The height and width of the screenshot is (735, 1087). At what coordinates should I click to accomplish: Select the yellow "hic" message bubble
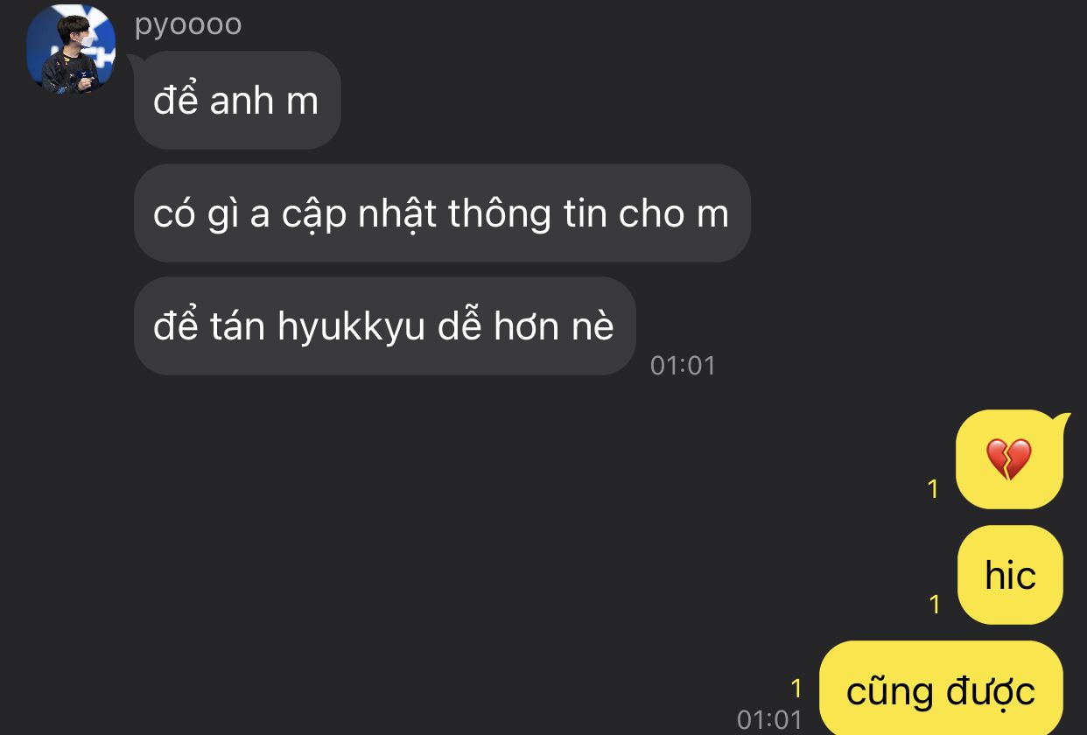(x=1010, y=575)
